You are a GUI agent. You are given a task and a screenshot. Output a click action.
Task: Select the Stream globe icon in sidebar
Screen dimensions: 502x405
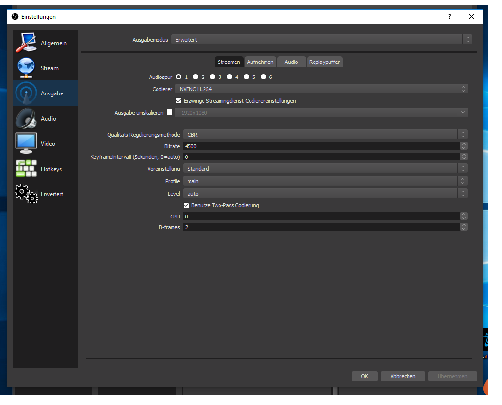pos(26,68)
